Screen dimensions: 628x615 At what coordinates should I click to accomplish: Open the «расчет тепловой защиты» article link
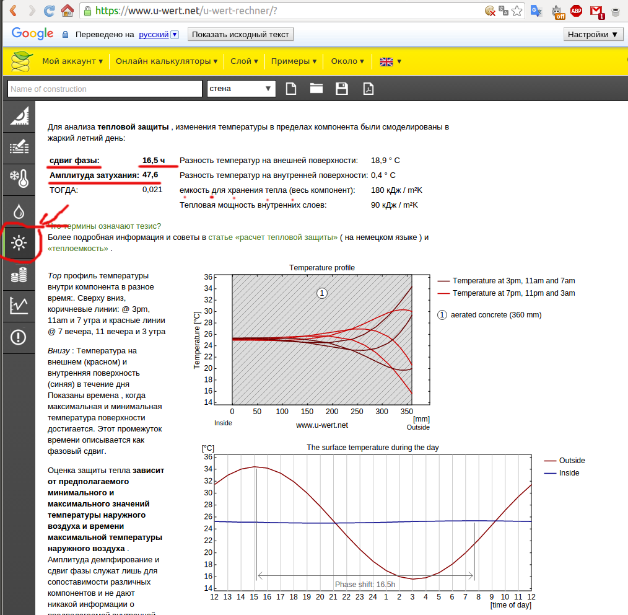coord(273,237)
